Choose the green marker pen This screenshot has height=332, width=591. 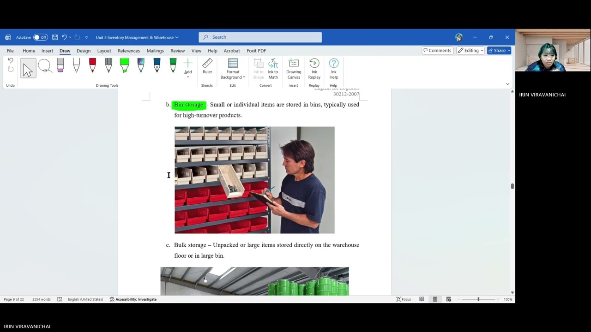(173, 66)
